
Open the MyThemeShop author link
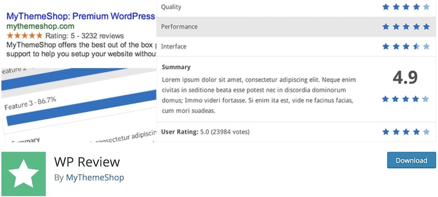[95, 178]
